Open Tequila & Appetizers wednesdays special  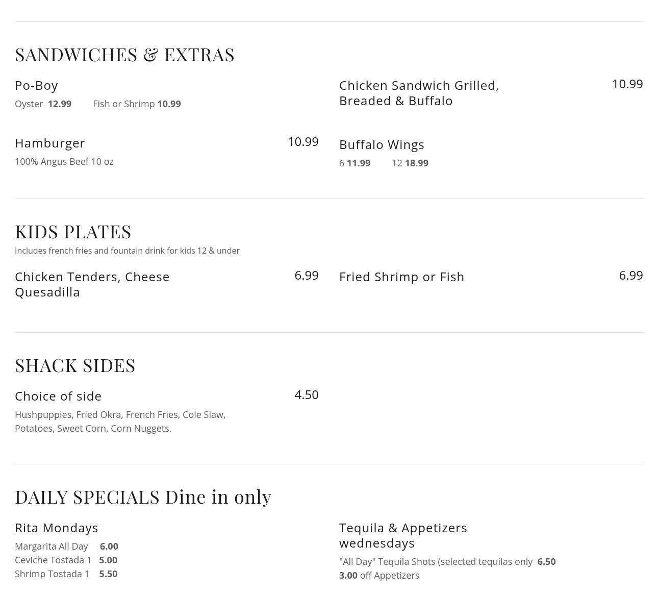coord(403,535)
